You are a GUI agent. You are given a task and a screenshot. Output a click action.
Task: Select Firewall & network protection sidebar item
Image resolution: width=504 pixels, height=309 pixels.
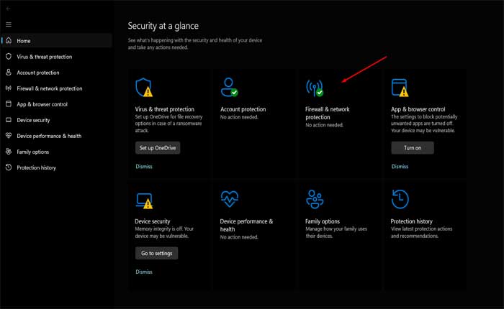click(x=50, y=88)
